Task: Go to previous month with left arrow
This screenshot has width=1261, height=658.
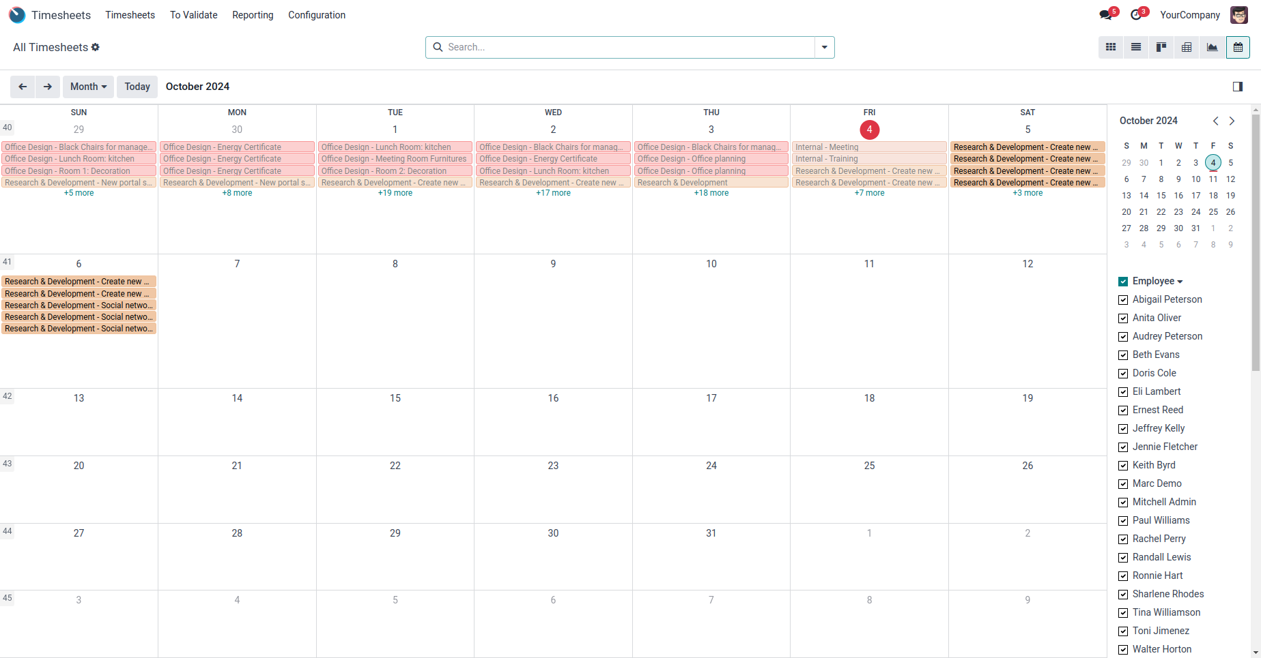Action: (23, 87)
